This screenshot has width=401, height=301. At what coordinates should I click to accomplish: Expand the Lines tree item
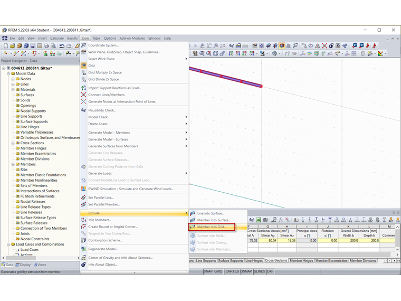tap(13, 84)
